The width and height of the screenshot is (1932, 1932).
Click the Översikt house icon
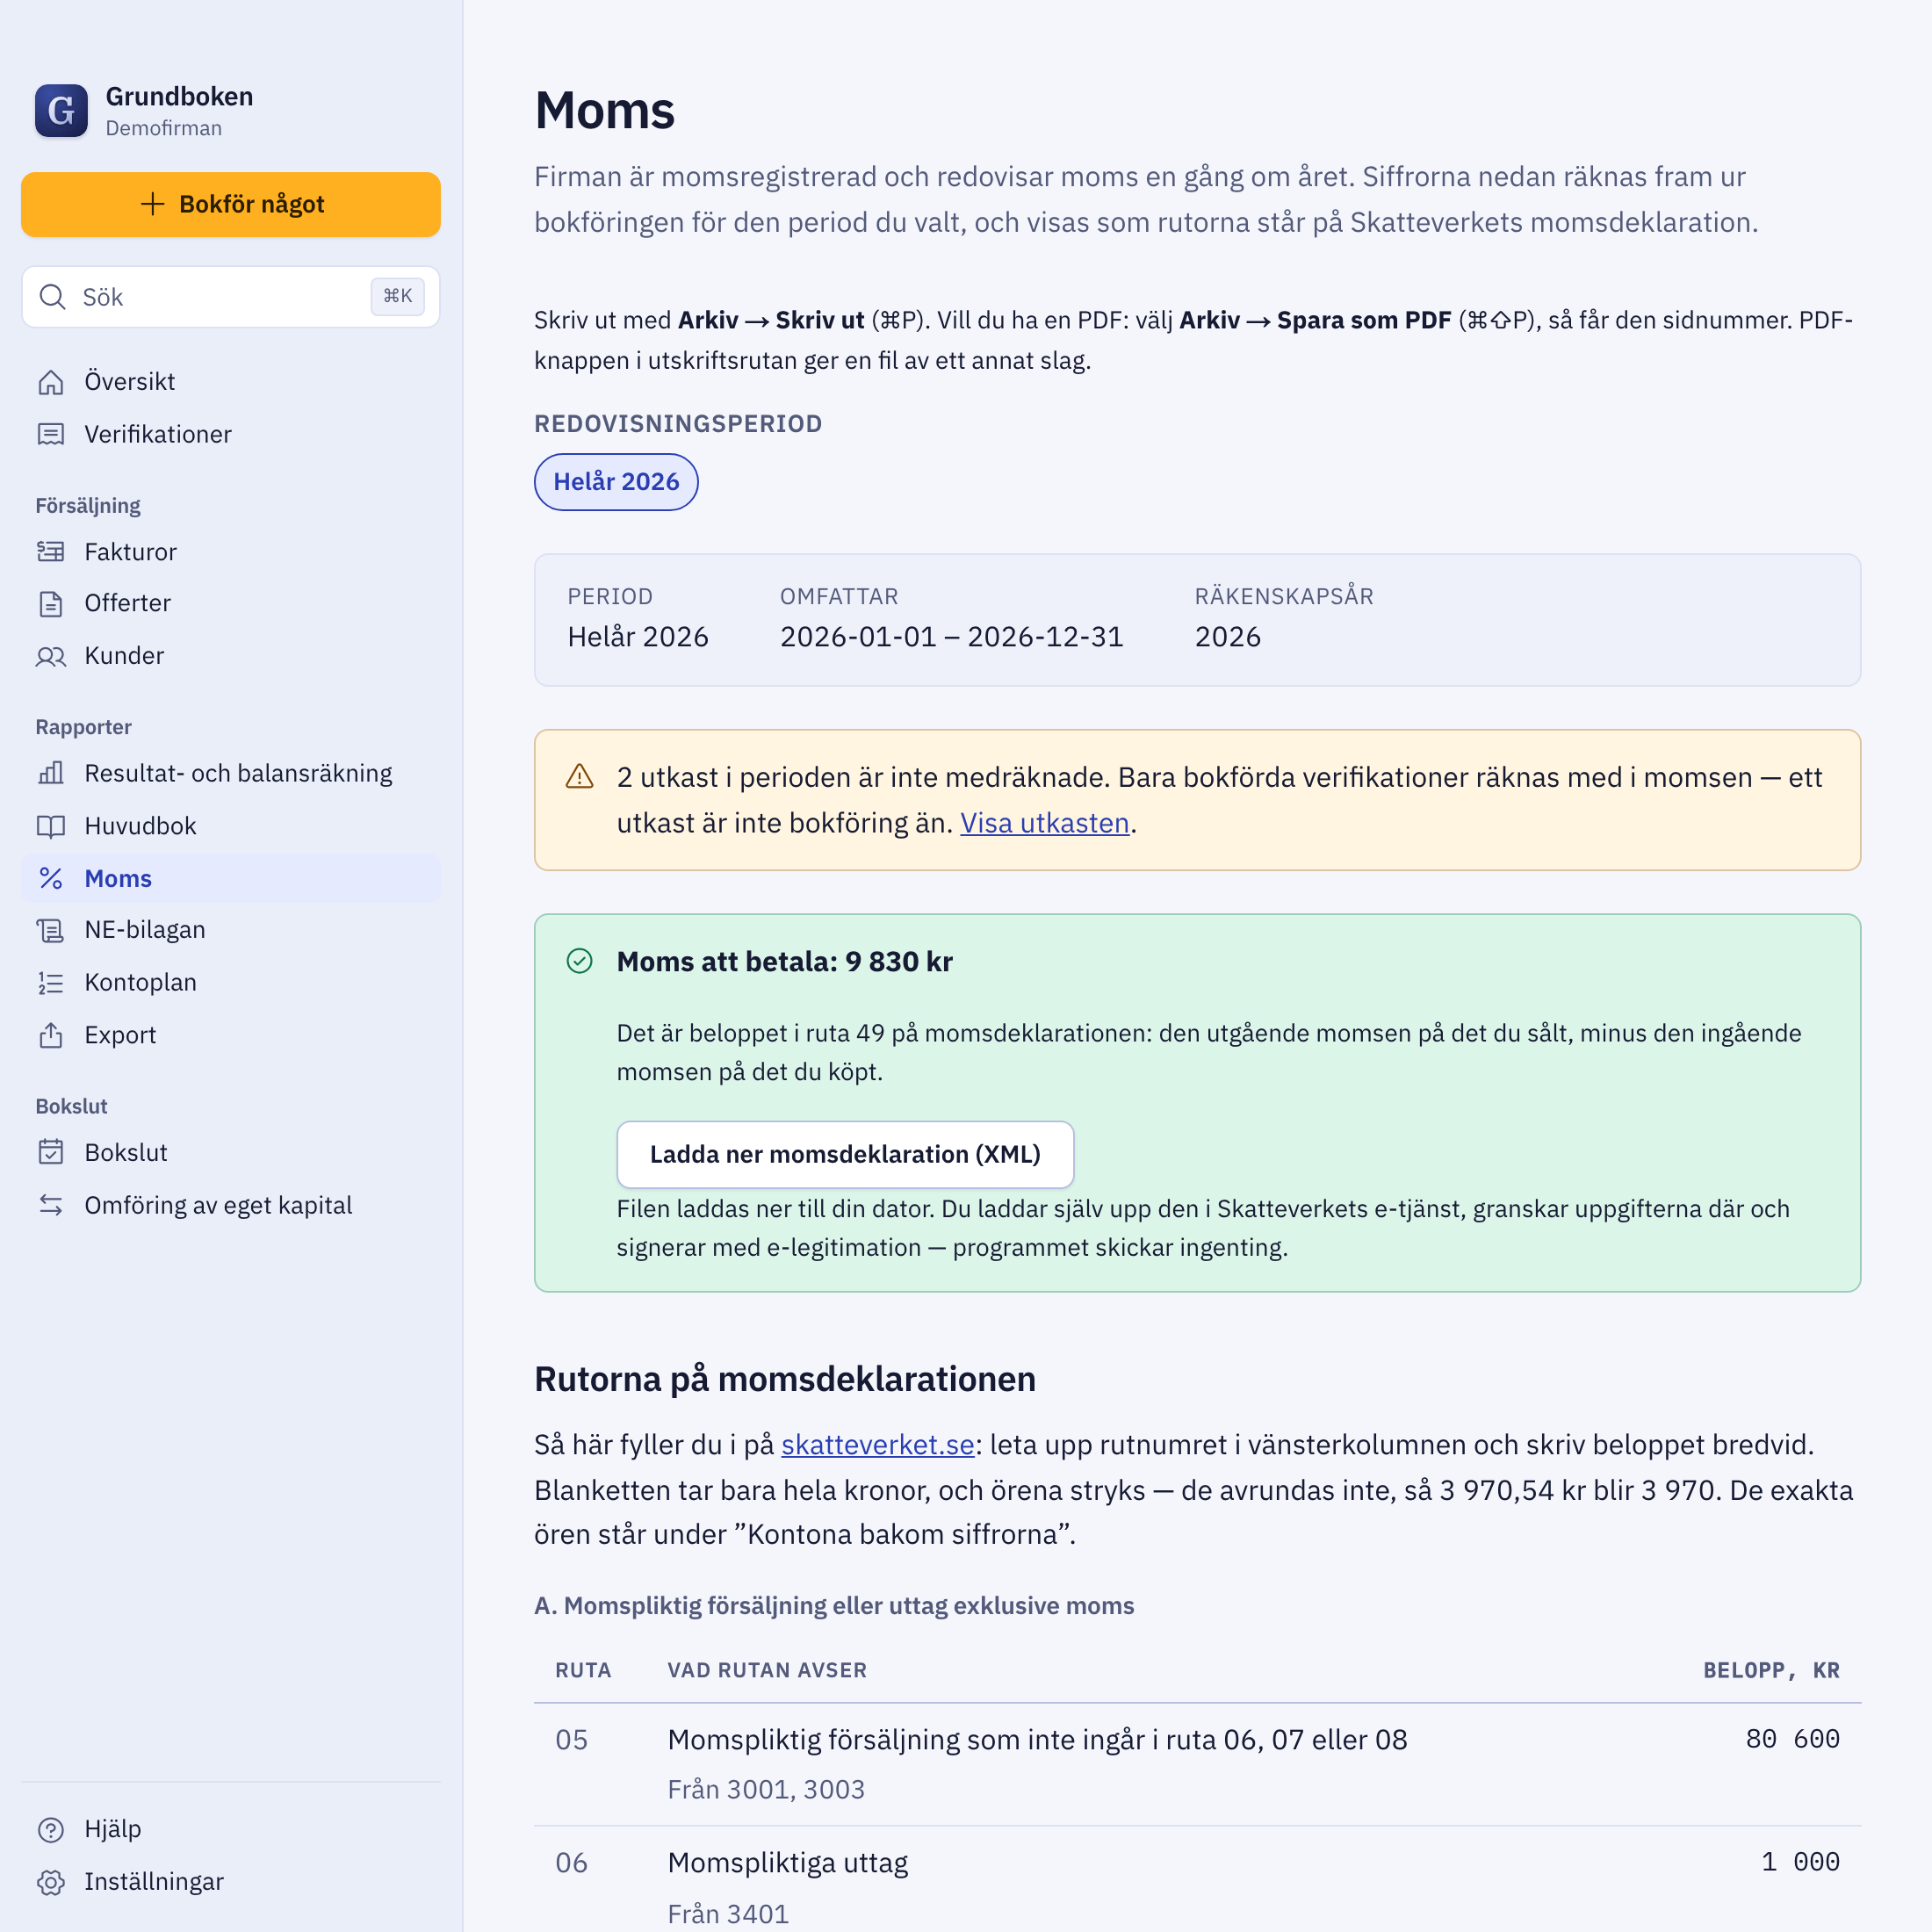[51, 382]
